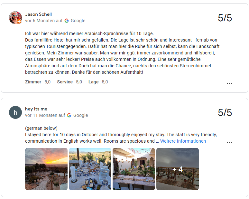The width and height of the screenshot is (249, 199).
Task: Click the Lage 5,0 rating label
Action: 98,82
